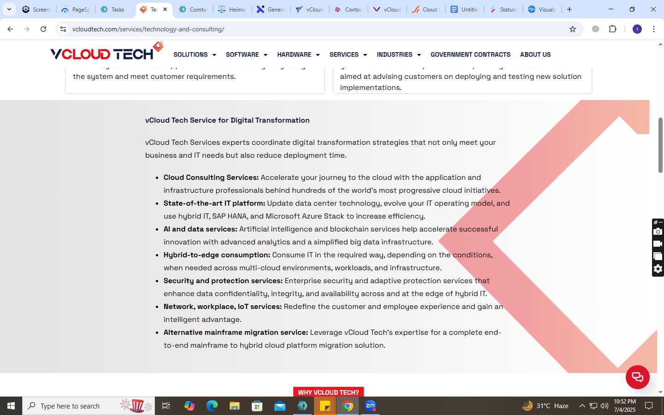Image resolution: width=664 pixels, height=415 pixels.
Task: Switch to the PageSpeed tab
Action: 76,9
